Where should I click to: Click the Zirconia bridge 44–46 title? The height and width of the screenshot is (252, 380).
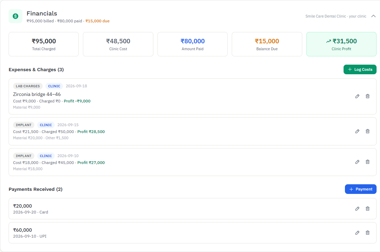tap(37, 94)
